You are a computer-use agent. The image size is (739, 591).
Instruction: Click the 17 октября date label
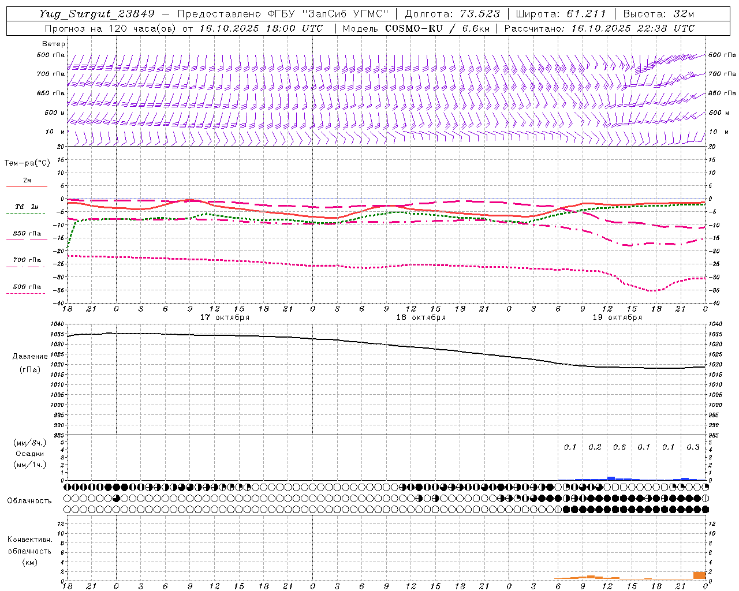[x=225, y=317]
